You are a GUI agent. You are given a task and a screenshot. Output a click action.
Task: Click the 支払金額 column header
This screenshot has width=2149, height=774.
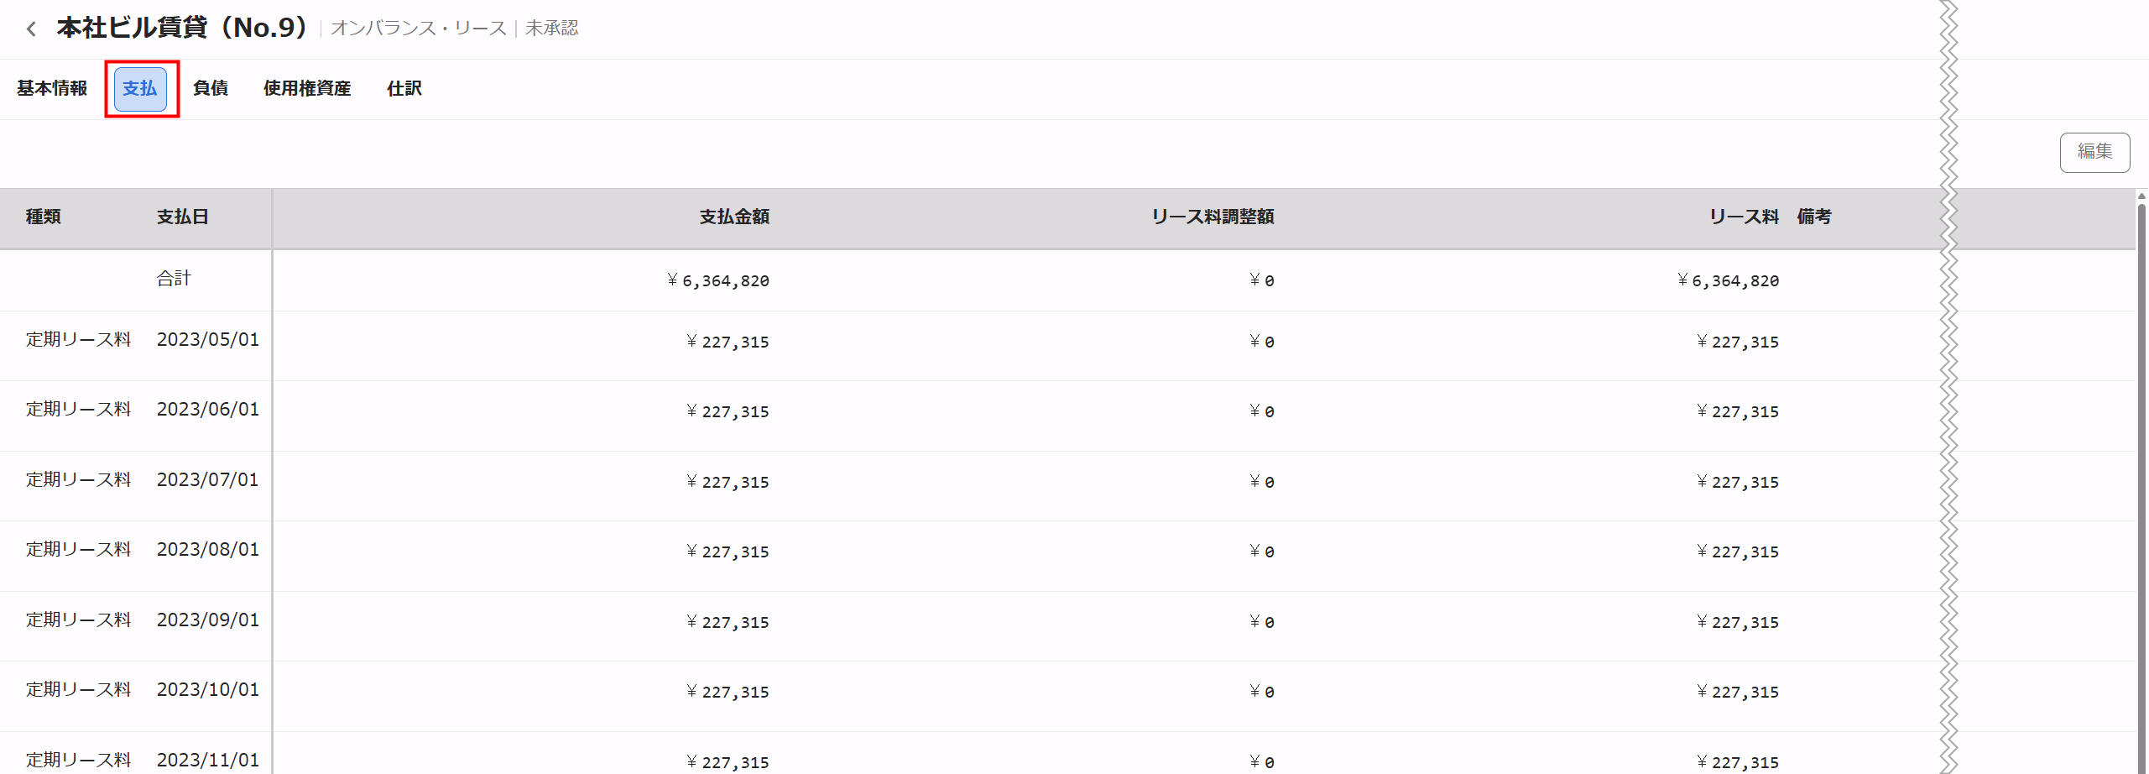point(734,217)
